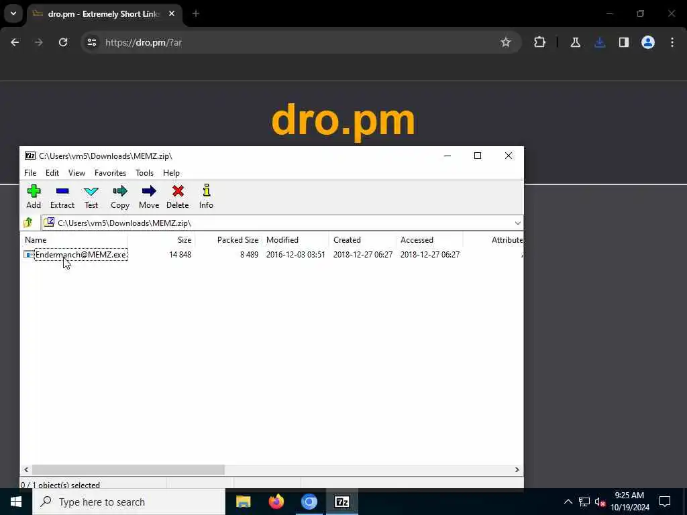
Task: Expand the 7-Zip address path dropdown
Action: tap(517, 223)
